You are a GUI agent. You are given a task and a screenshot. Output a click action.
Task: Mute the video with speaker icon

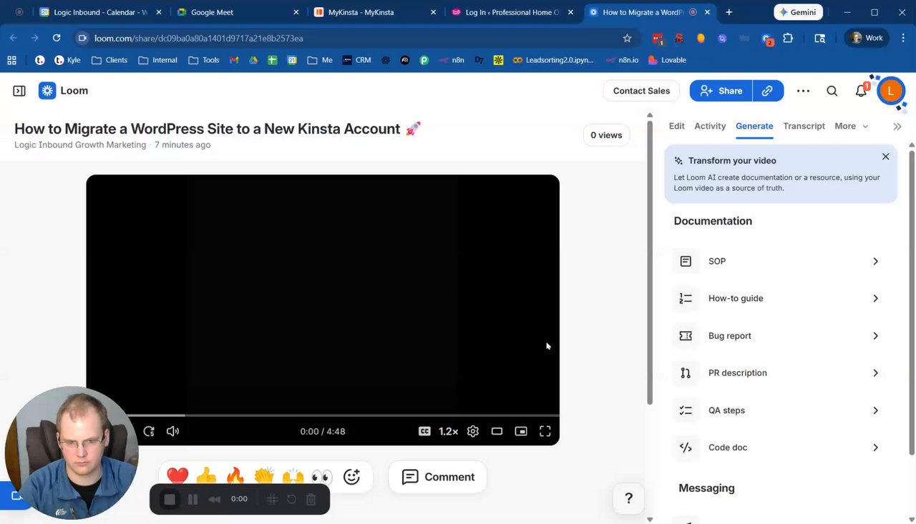pyautogui.click(x=172, y=431)
